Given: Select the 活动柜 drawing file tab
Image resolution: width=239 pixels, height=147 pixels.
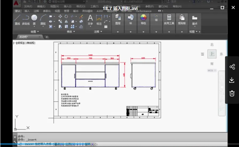Looking at the screenshot, I should click(29, 37).
